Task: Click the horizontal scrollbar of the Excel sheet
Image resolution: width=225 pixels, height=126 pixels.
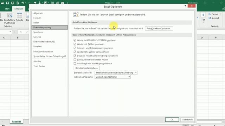Action: [210, 122]
